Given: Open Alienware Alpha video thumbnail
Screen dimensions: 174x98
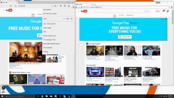Looking at the screenshot, I should point(151,72).
